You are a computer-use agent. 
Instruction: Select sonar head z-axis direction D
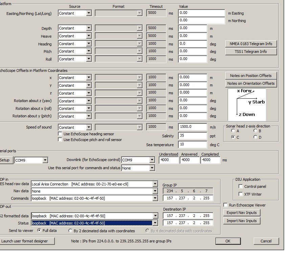pyautogui.click(x=255, y=137)
